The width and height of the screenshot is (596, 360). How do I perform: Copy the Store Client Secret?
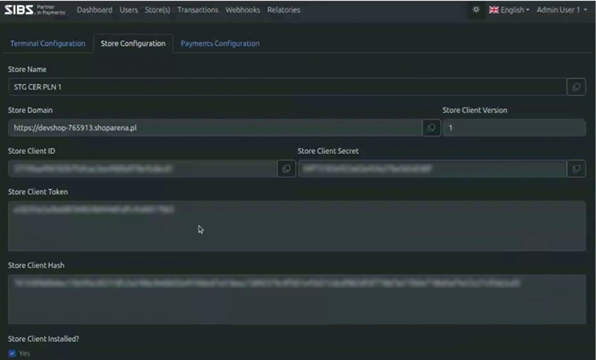[576, 169]
